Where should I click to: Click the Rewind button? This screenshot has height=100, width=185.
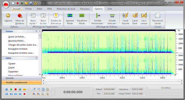point(11,94)
